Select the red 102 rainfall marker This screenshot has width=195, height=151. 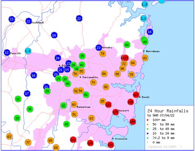click(73, 140)
